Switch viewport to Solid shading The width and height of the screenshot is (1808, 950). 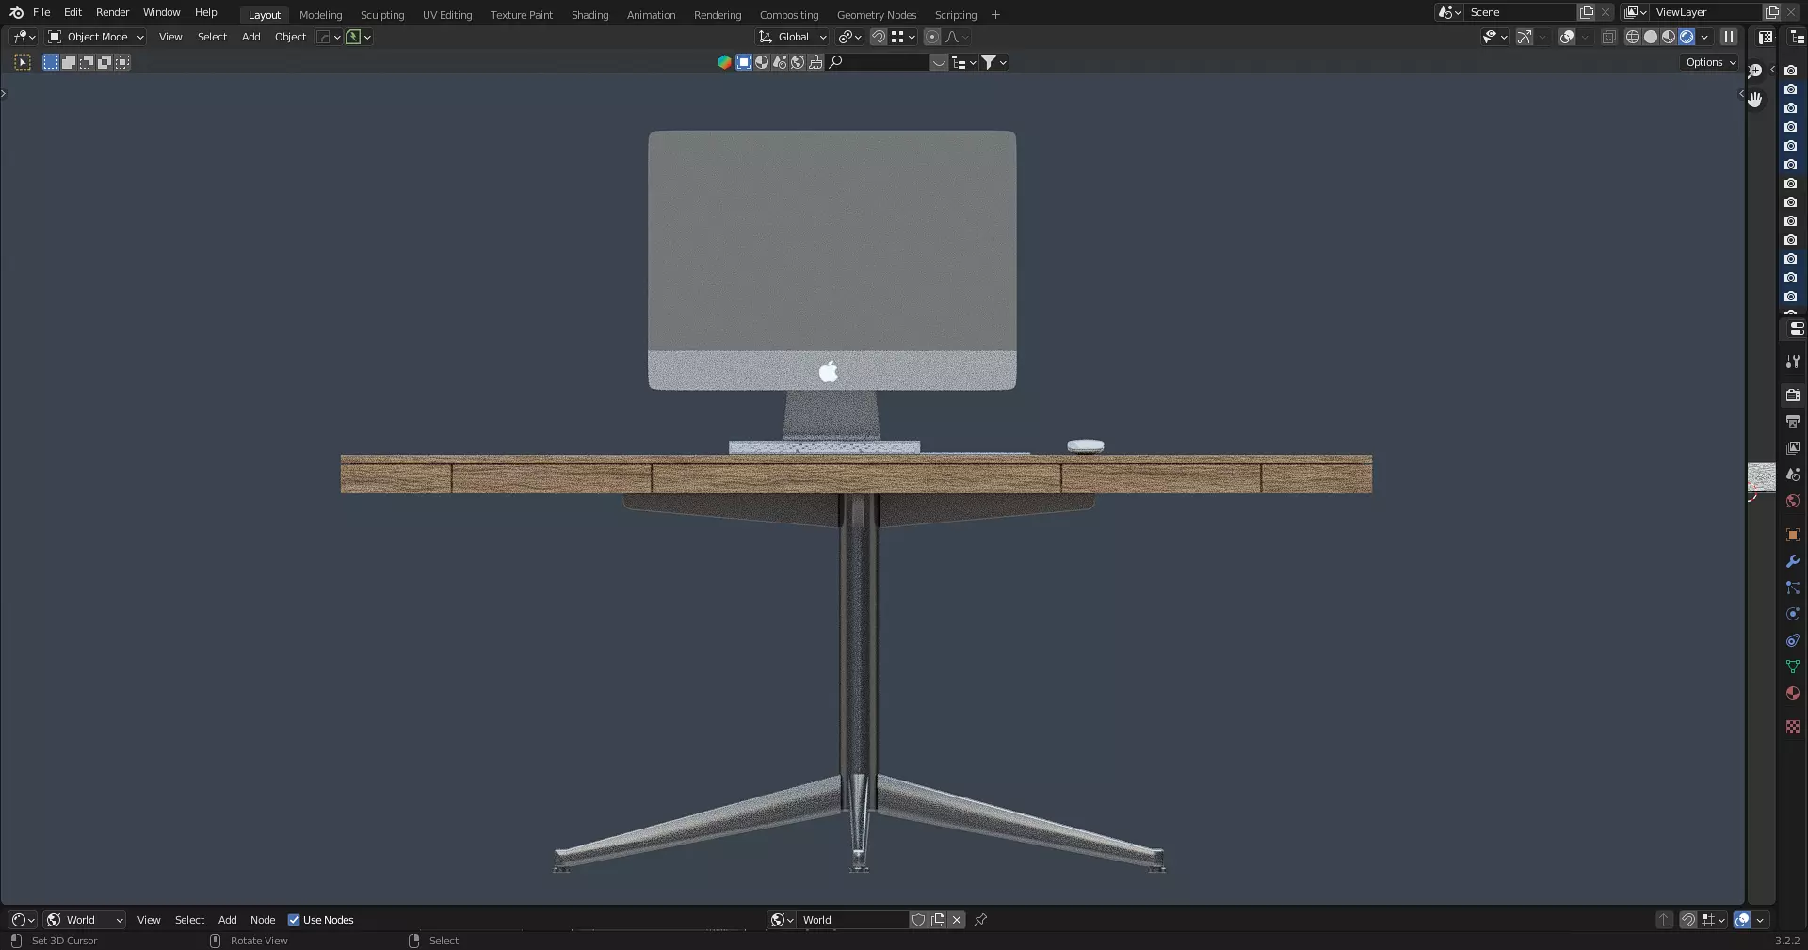click(x=1651, y=37)
